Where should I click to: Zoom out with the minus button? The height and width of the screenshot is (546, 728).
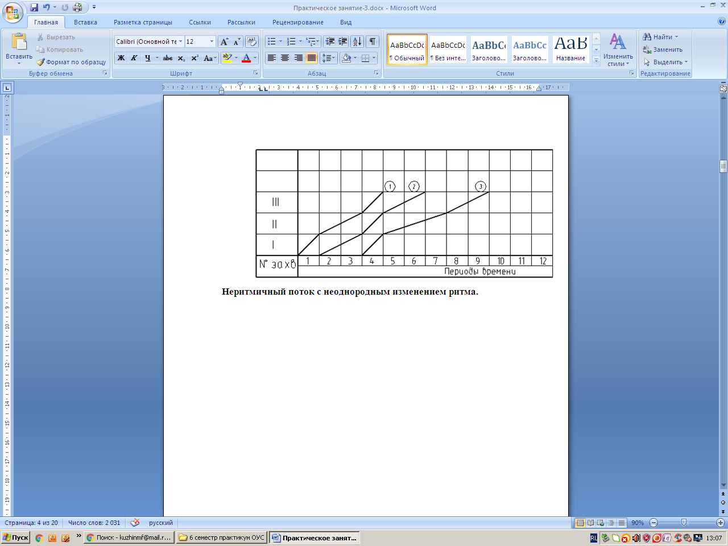coord(653,523)
